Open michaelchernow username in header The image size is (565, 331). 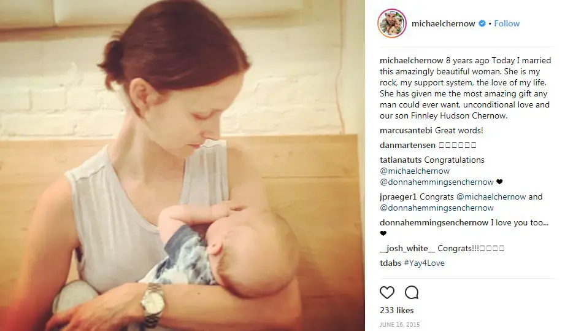(443, 23)
